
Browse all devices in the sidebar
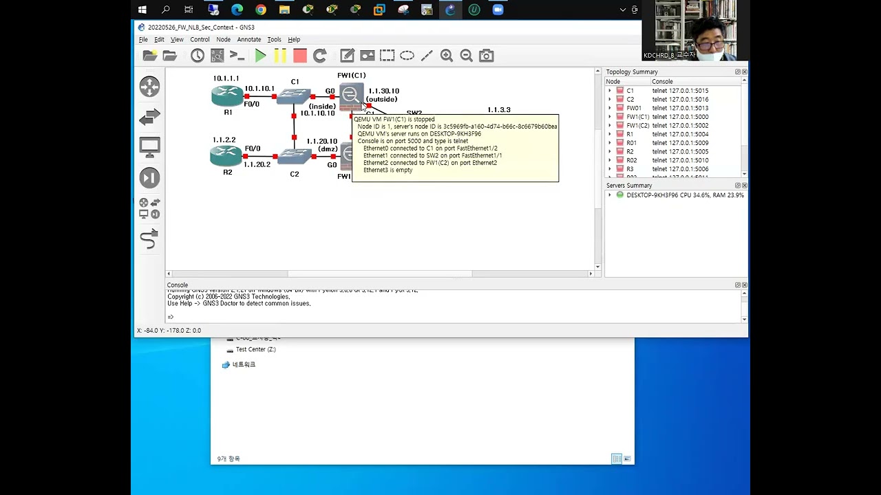click(x=149, y=208)
